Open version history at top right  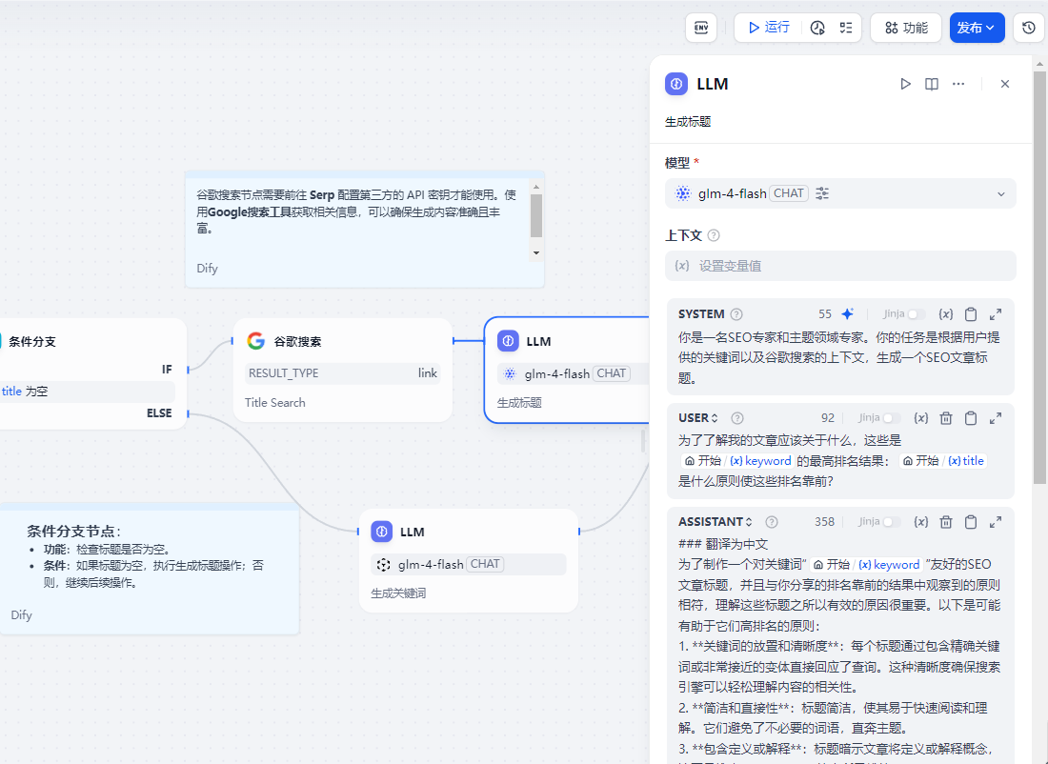pyautogui.click(x=1028, y=28)
